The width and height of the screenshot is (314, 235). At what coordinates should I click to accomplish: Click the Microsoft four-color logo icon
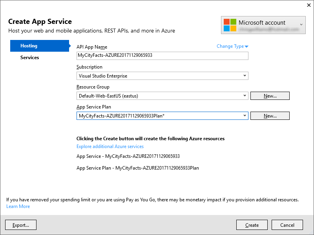pos(230,25)
